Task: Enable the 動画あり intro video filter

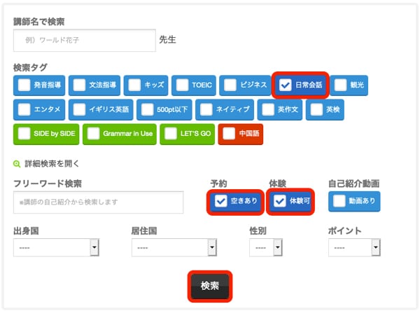Action: pos(339,202)
